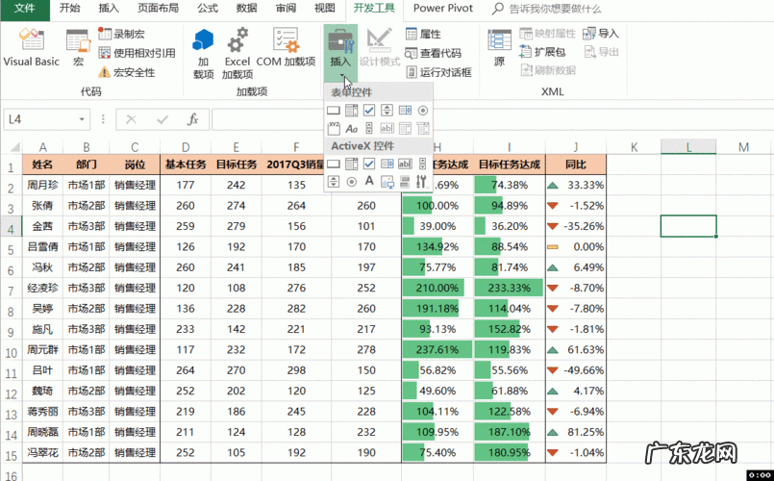Insert an ActiveX Combo Box
The height and width of the screenshot is (481, 774).
(352, 164)
